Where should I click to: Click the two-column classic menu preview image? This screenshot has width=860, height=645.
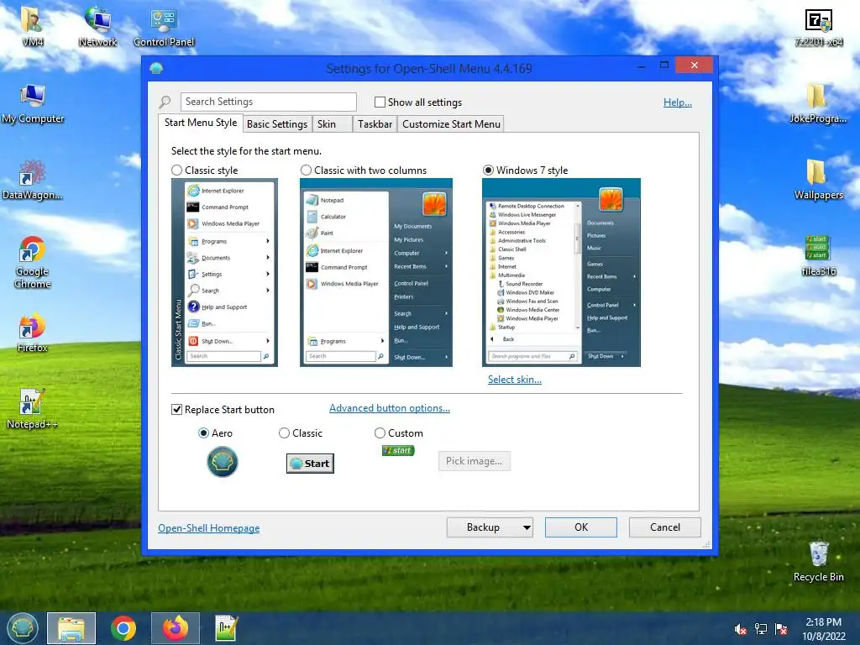(x=376, y=273)
